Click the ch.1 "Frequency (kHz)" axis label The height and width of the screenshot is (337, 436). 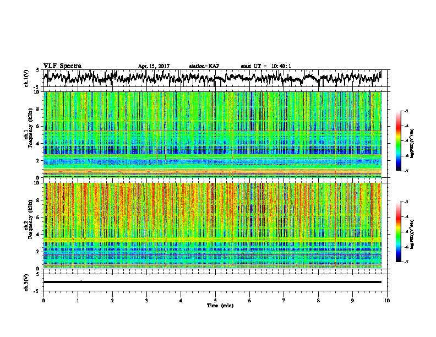[30, 127]
